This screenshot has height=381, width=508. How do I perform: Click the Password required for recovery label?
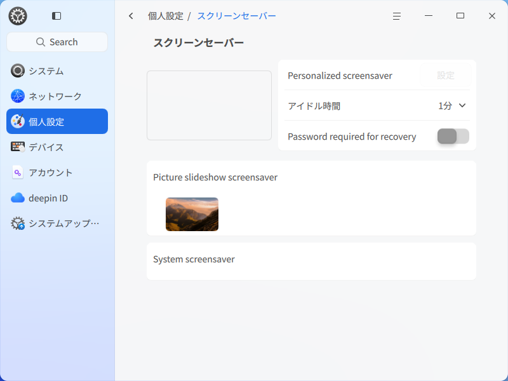click(352, 137)
